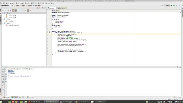Select the number: int field in the Structure tree

click(12, 21)
